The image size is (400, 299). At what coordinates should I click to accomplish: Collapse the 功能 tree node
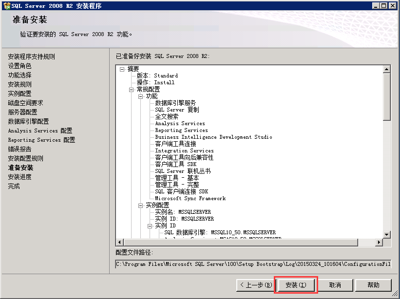[x=140, y=96]
